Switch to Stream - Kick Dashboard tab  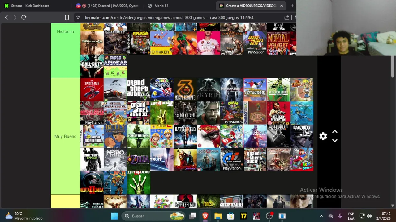click(x=30, y=6)
